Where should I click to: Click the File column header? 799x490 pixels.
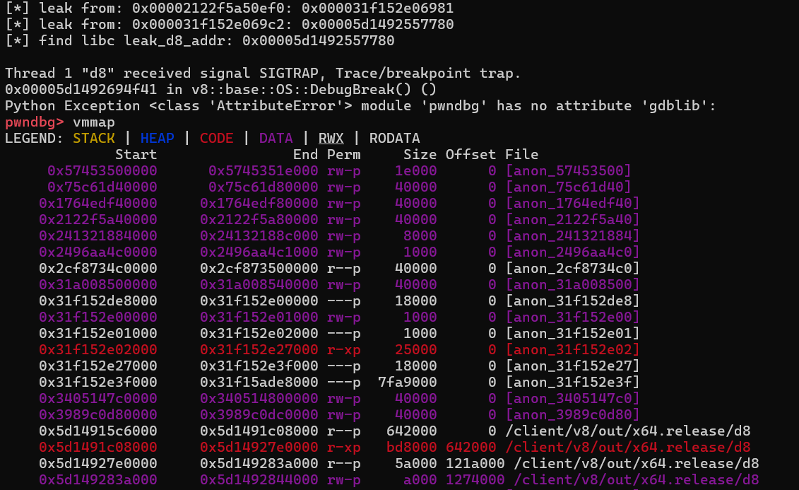(521, 154)
